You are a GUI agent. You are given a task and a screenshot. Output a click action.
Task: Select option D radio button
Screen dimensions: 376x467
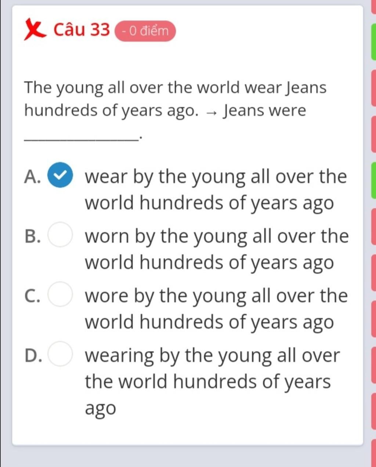coord(60,354)
